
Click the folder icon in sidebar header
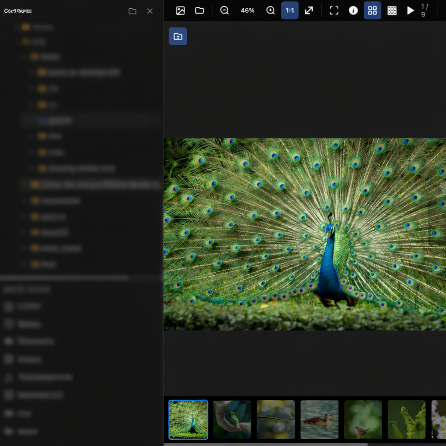(x=132, y=11)
